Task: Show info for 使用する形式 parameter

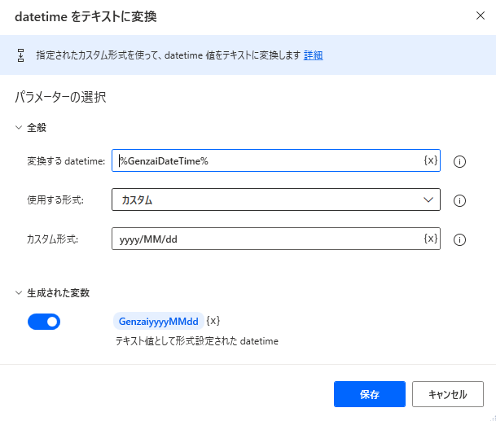Action: (459, 200)
